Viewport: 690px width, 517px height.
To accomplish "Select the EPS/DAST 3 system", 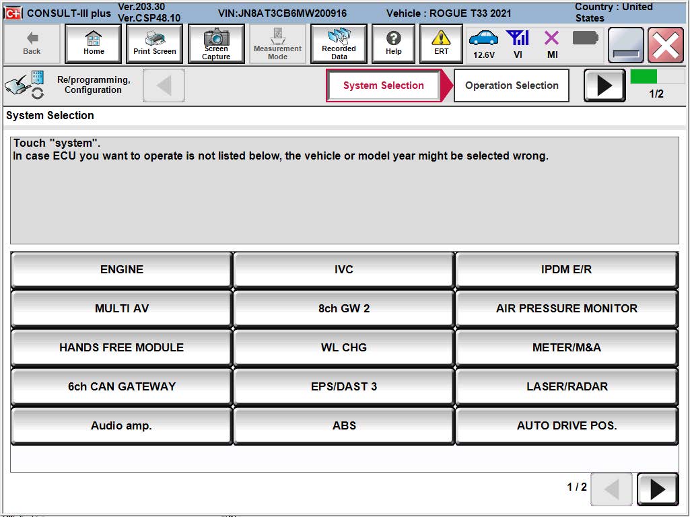I will coord(344,386).
